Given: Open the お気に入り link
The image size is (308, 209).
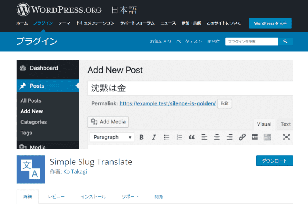Looking at the screenshot, I should point(161,41).
